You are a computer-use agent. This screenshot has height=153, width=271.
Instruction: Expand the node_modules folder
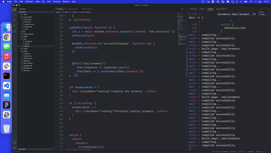pos(28,34)
